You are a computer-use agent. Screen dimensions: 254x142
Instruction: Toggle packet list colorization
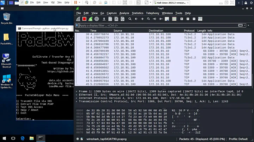click(174, 19)
